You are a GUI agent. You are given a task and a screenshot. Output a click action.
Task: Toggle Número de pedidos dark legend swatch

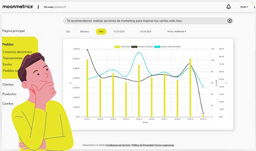pyautogui.click(x=134, y=47)
